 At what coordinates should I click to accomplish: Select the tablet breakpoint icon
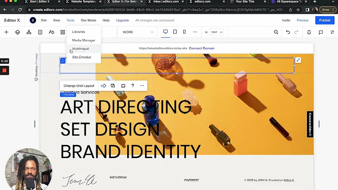pos(175,32)
